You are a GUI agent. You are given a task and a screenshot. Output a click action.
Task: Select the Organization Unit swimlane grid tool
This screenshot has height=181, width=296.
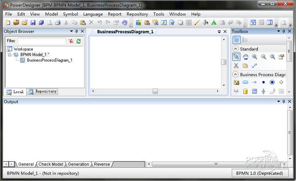[254, 92]
